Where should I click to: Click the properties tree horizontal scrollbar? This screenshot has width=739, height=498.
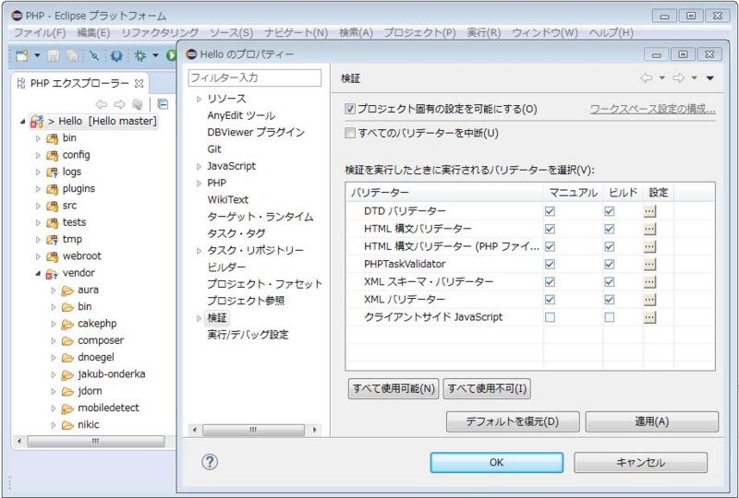coord(254,430)
